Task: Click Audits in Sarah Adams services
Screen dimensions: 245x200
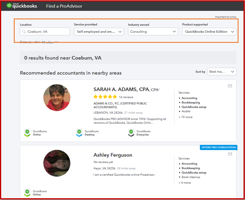Action: click(186, 111)
